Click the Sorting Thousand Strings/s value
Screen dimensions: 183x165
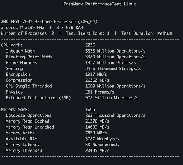[x=113, y=68]
